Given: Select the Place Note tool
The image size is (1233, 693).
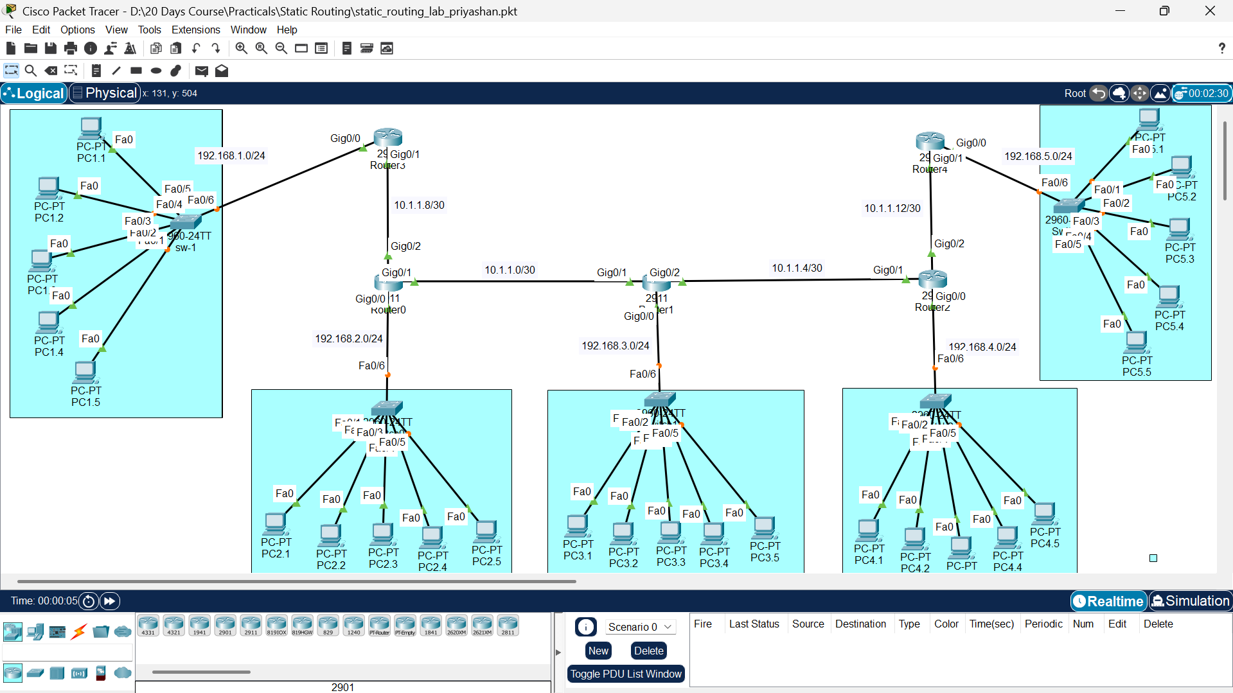Looking at the screenshot, I should click(96, 71).
